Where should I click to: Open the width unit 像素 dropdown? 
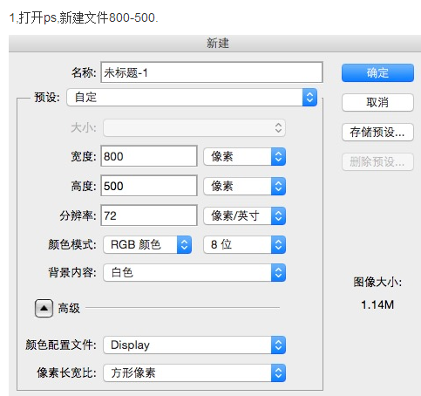[x=245, y=157]
